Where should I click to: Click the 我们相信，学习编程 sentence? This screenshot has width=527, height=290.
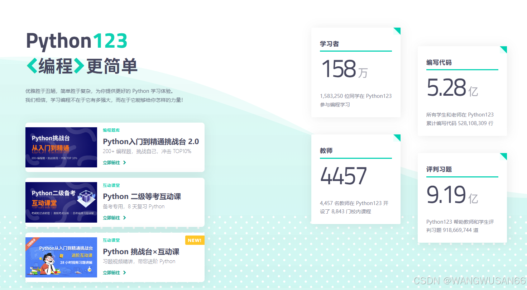(x=104, y=100)
